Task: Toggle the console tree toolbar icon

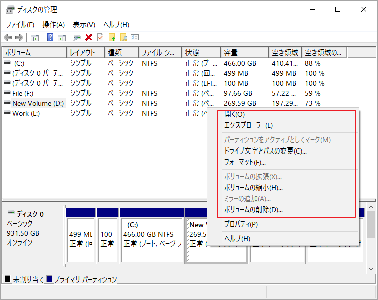Action: (35, 38)
